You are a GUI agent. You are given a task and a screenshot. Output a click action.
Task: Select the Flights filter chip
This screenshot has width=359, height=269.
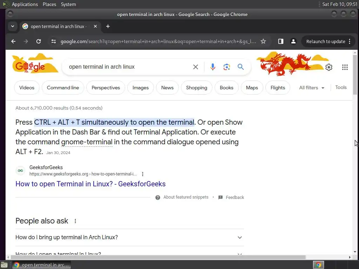pyautogui.click(x=278, y=88)
